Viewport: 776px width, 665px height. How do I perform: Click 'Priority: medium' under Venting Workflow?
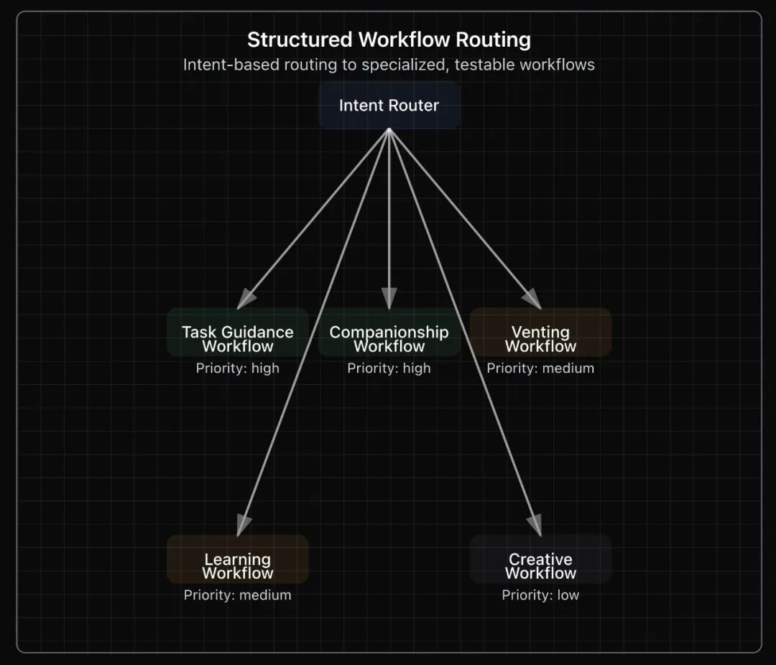[x=540, y=368]
